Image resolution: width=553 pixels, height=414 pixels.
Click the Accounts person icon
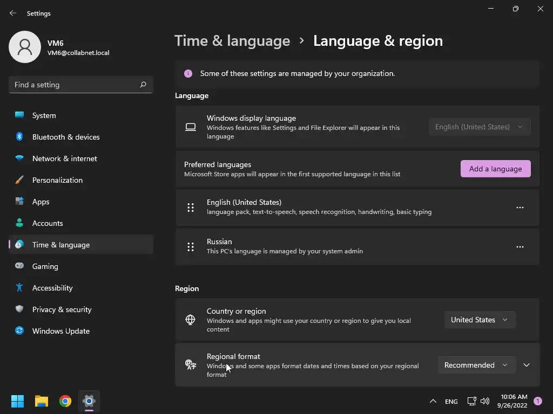pos(19,223)
